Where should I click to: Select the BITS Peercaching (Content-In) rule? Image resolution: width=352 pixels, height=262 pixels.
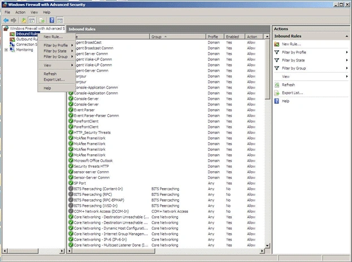point(98,189)
